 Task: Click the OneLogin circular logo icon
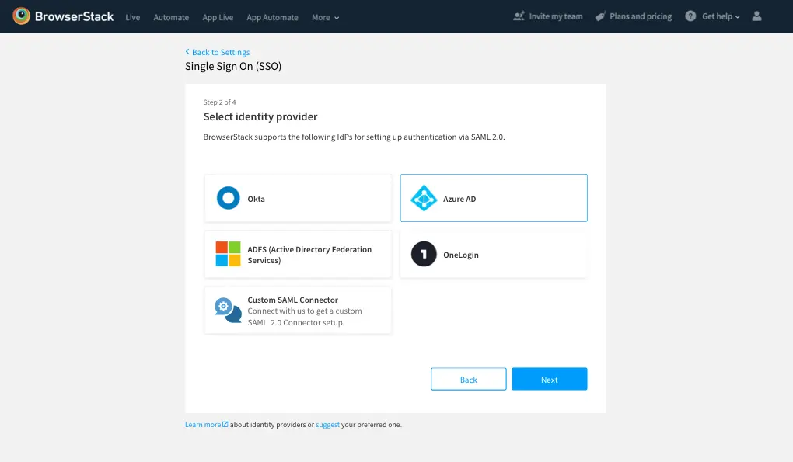[x=424, y=254]
